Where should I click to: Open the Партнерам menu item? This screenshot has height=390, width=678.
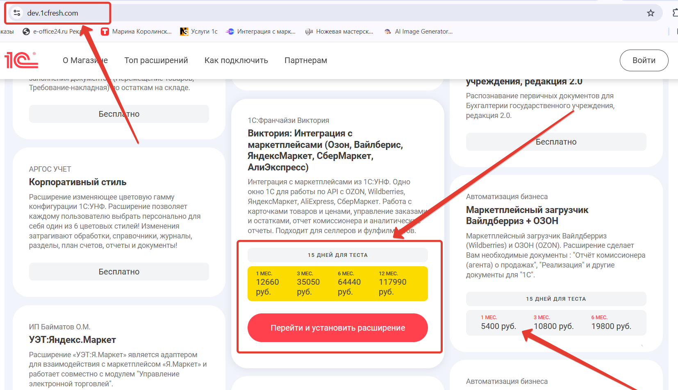pos(306,61)
